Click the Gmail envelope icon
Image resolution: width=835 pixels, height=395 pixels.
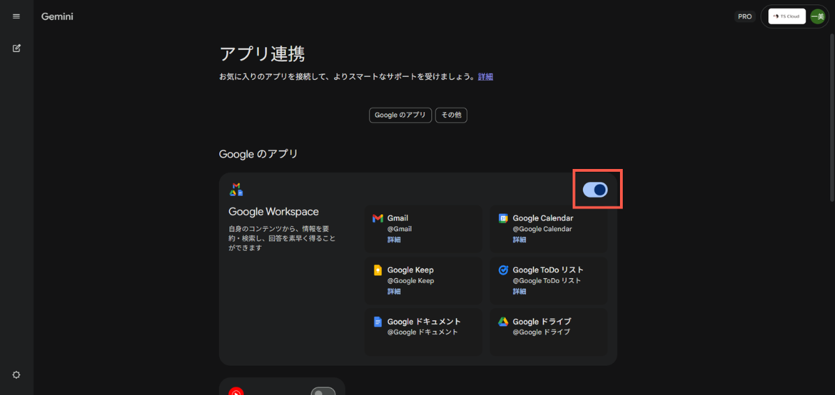(378, 218)
